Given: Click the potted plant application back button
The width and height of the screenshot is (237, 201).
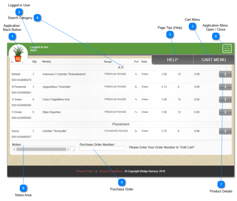Looking at the screenshot, I should click(18, 54).
